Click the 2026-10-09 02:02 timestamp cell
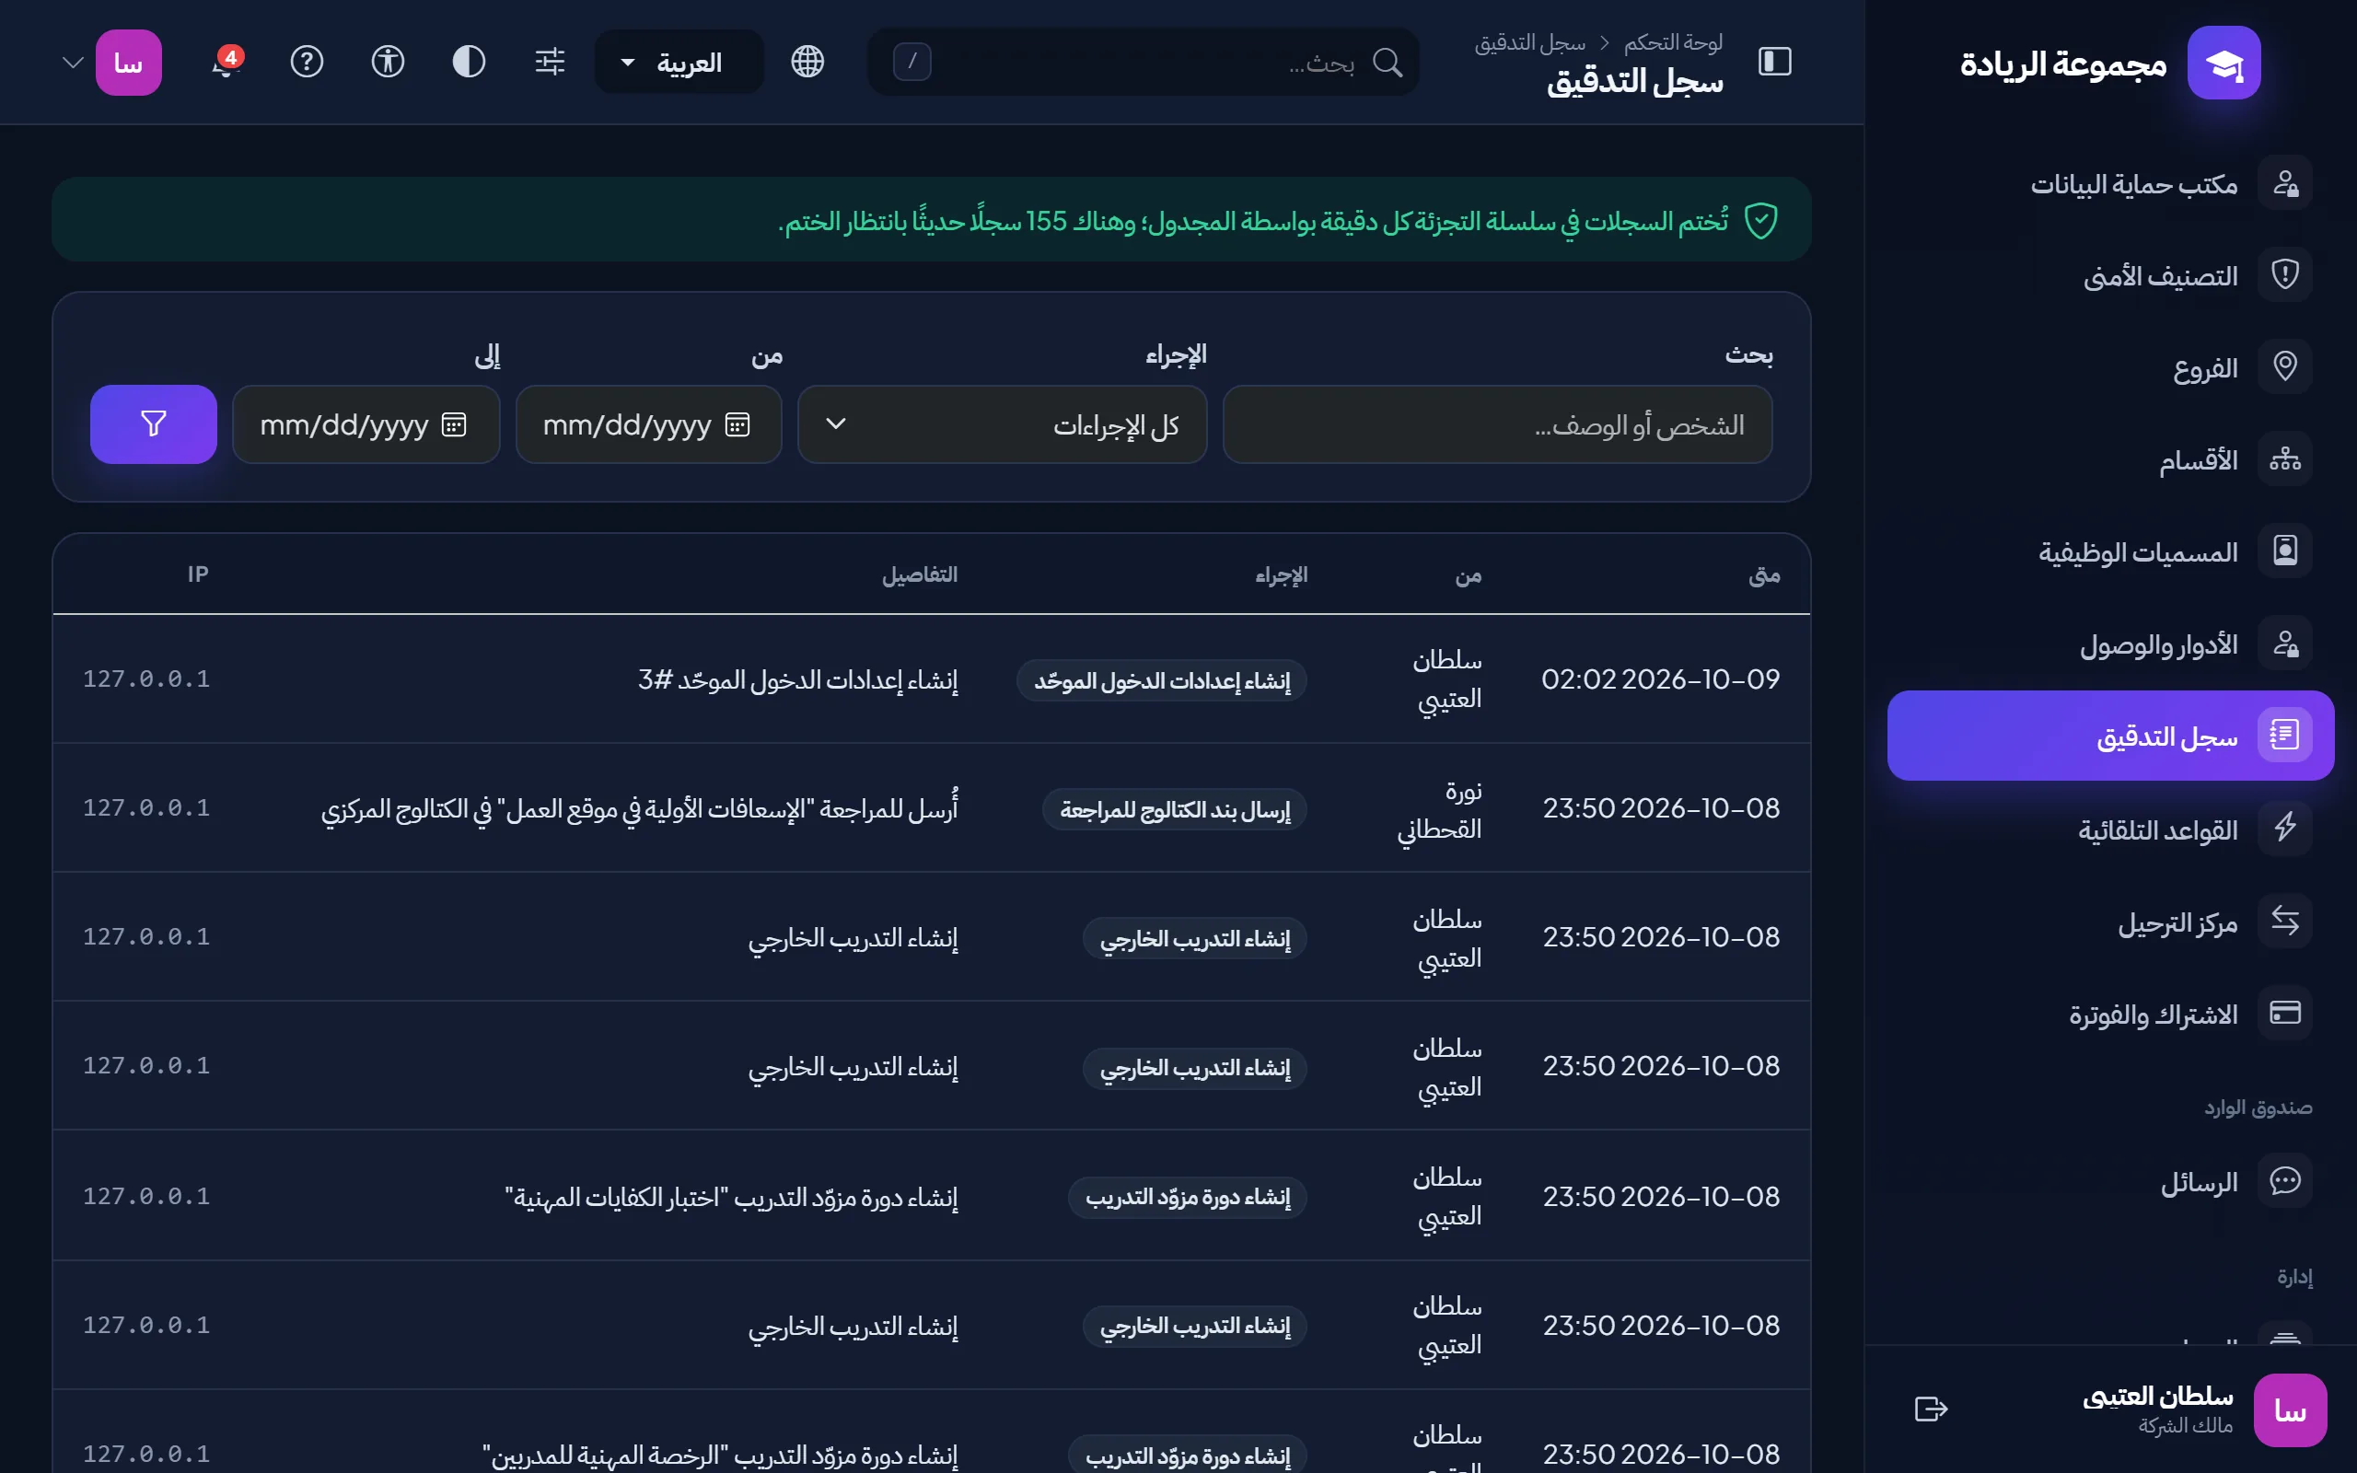Image resolution: width=2357 pixels, height=1473 pixels. point(1660,679)
